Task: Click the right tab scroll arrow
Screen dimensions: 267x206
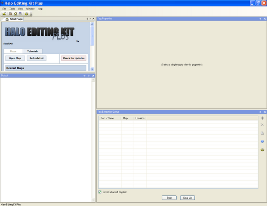Action: pos(90,19)
